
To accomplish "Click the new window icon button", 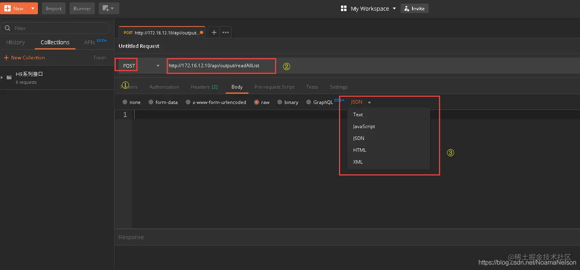I will point(109,8).
